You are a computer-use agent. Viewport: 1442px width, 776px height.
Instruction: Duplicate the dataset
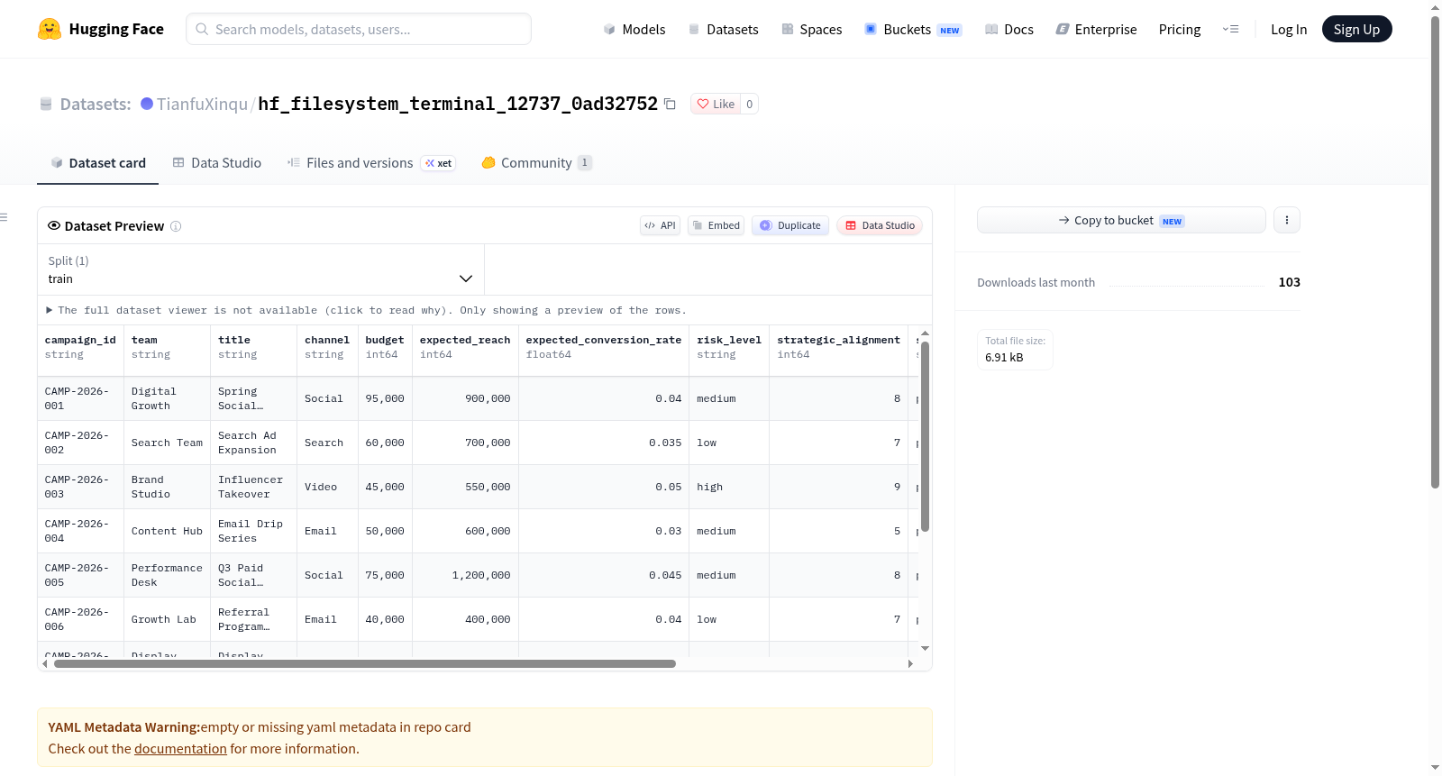[x=790, y=225]
